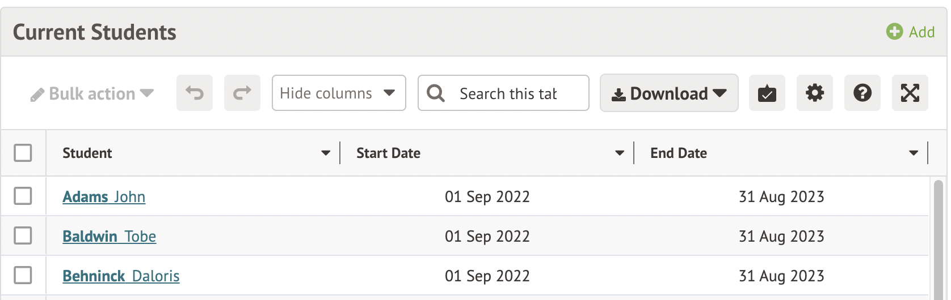
Task: Open the calendar checkmark icon button
Action: coord(767,93)
